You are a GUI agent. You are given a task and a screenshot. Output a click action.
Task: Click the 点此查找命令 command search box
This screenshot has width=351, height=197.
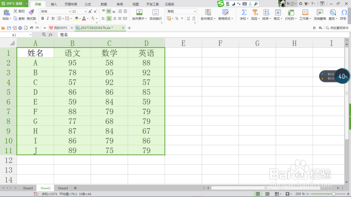point(338,28)
